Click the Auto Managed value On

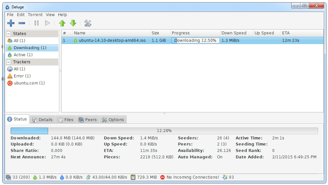tap(220, 157)
